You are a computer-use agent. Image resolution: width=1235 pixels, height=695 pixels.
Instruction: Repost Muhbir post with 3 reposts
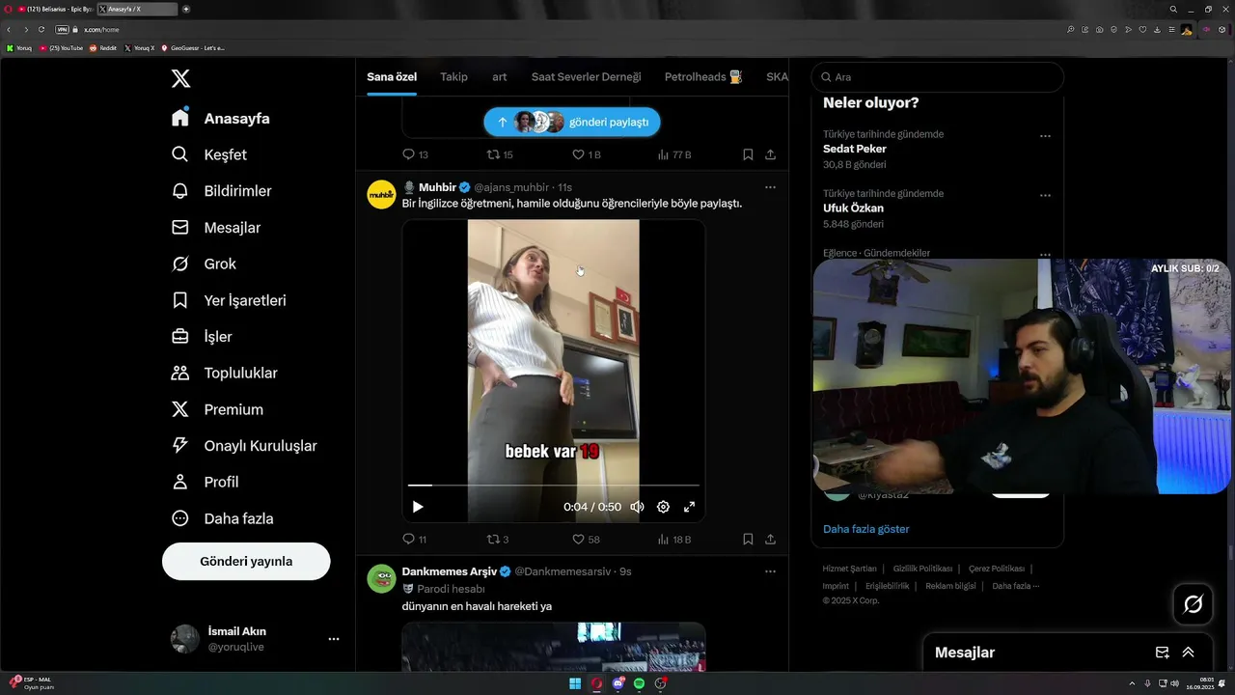point(498,540)
